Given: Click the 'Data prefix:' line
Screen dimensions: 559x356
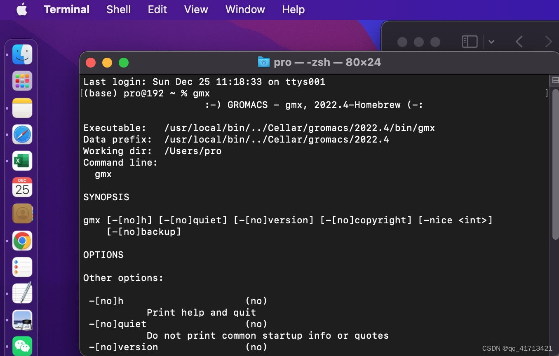Looking at the screenshot, I should tap(236, 139).
